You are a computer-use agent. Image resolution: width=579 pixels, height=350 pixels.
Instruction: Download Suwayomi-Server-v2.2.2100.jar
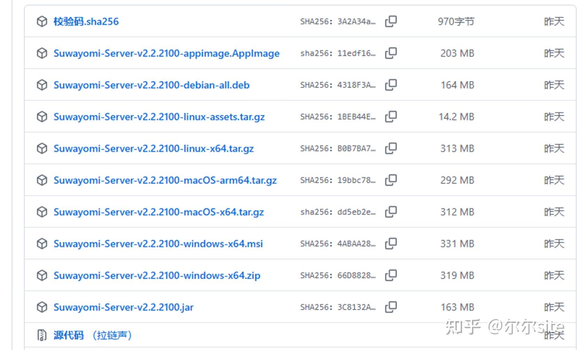[x=123, y=307]
